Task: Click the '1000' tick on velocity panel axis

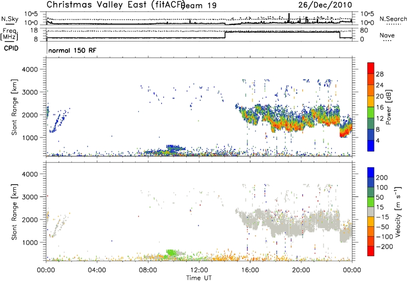Action: 30,242
